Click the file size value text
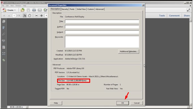 tap(76, 81)
